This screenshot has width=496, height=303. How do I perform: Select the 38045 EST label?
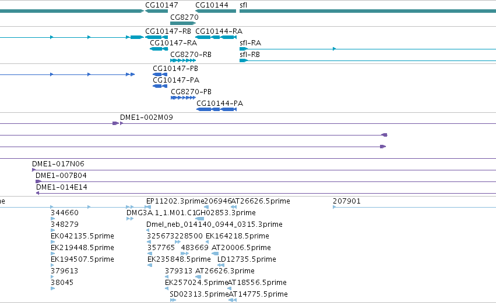click(x=62, y=283)
